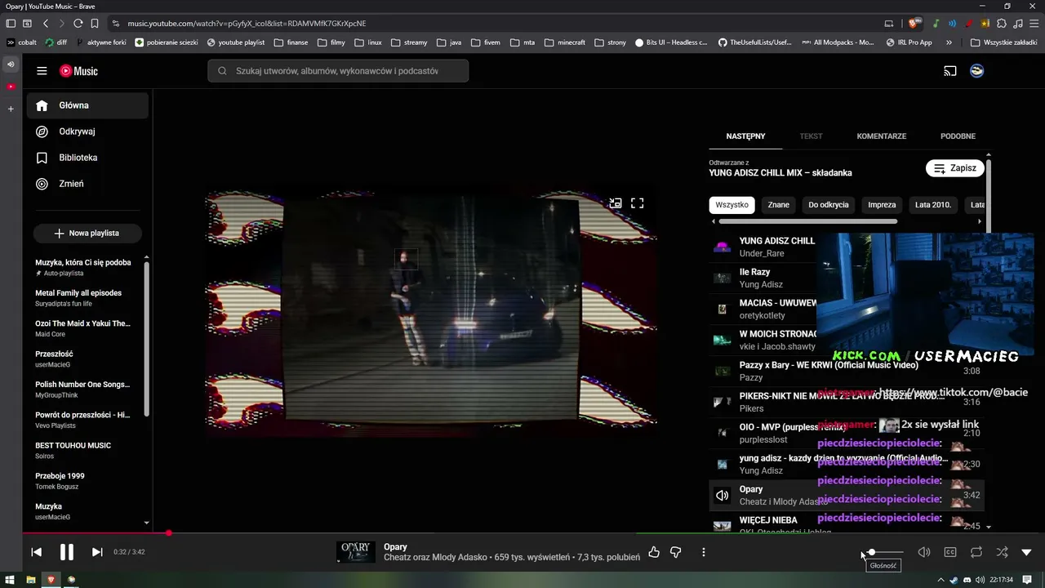Select the Wszystko filter chip
The width and height of the screenshot is (1045, 588).
coord(731,205)
